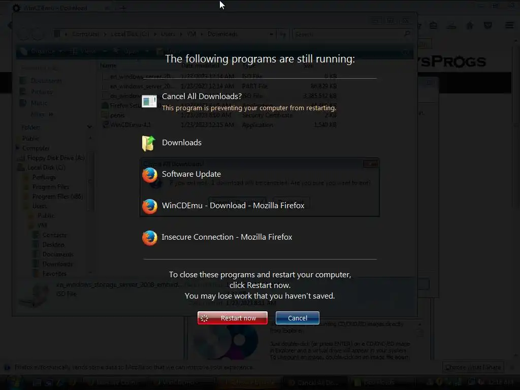
Task: Click Firefox icon beside Insecure Connection entry
Action: tap(150, 238)
